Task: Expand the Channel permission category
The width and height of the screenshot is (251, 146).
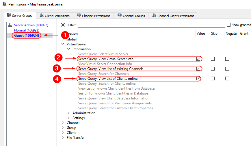Action: pyautogui.click(x=63, y=123)
